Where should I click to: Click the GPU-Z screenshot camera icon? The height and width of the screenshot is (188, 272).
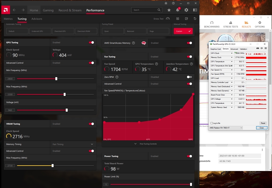tap(257, 49)
